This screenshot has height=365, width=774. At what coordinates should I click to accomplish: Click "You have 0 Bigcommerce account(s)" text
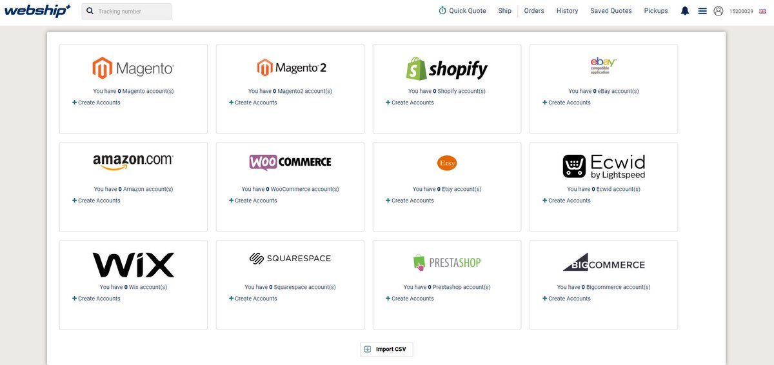[x=604, y=287]
